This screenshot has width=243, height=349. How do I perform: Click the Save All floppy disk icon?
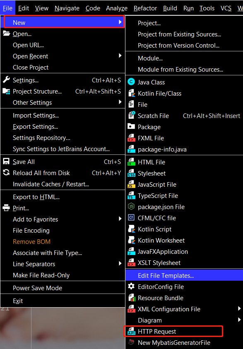pyautogui.click(x=6, y=161)
